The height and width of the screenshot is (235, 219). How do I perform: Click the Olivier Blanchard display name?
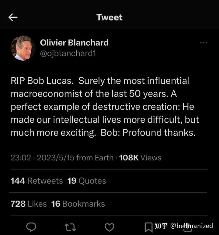click(74, 43)
